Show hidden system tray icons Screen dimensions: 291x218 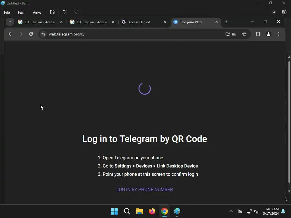pyautogui.click(x=231, y=211)
